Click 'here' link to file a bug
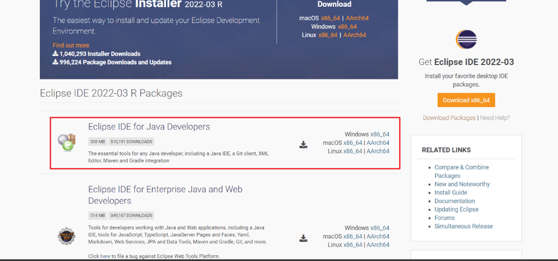The height and width of the screenshot is (261, 558). click(x=105, y=256)
